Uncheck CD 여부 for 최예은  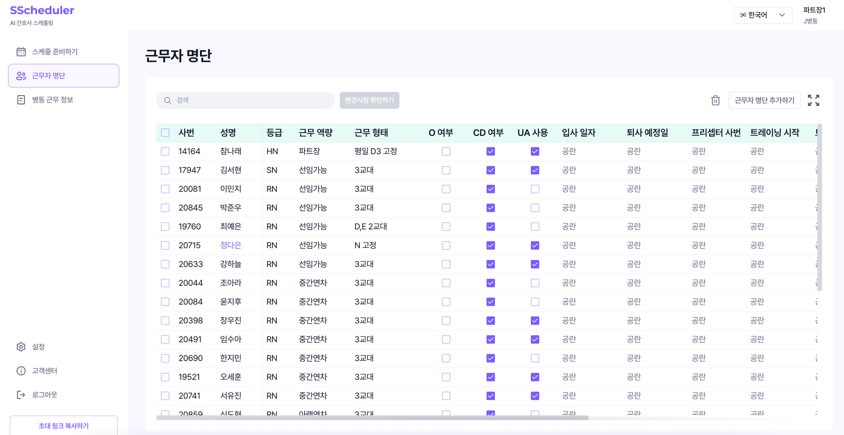click(490, 227)
